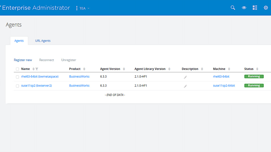Click the eye view icon in header
The width and height of the screenshot is (271, 152).
(244, 8)
